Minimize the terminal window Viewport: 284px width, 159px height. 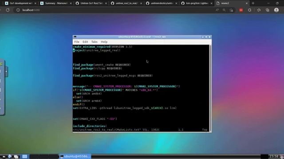[x=203, y=37]
